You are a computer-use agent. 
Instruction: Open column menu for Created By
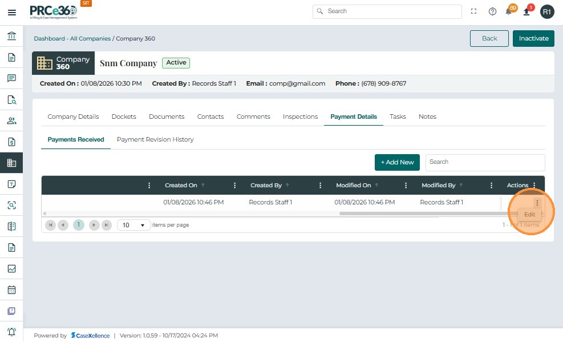click(x=320, y=186)
